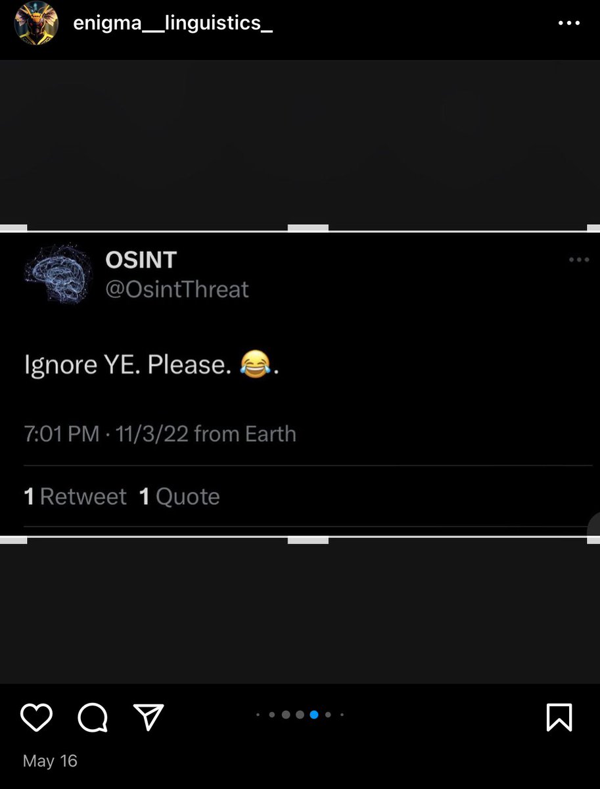The width and height of the screenshot is (600, 789).
Task: Open tweet's three-dot more menu
Action: click(x=579, y=260)
